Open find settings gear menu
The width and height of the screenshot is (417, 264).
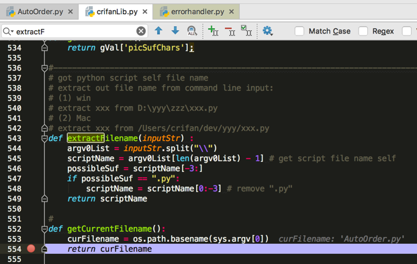pos(267,31)
